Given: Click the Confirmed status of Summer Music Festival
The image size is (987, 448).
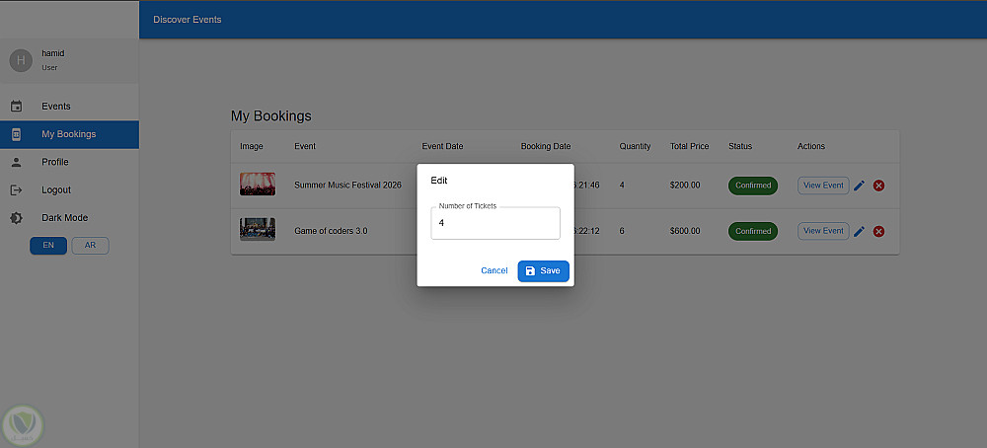Looking at the screenshot, I should point(753,186).
